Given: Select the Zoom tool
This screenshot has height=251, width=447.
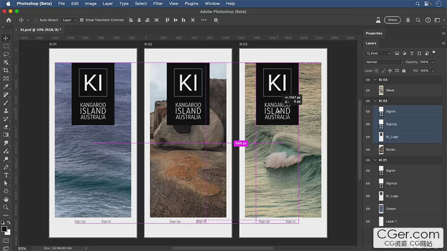Looking at the screenshot, I should 6,207.
